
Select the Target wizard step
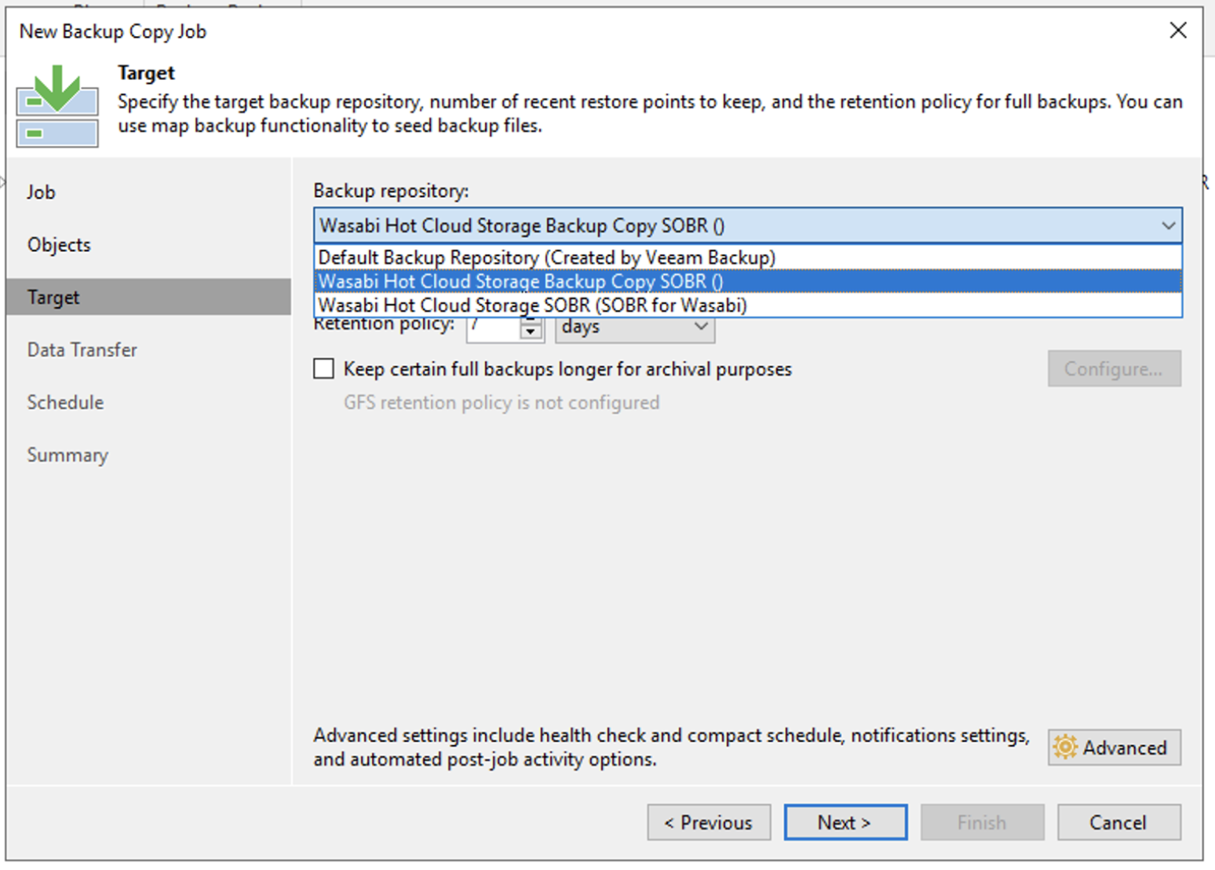click(x=148, y=297)
